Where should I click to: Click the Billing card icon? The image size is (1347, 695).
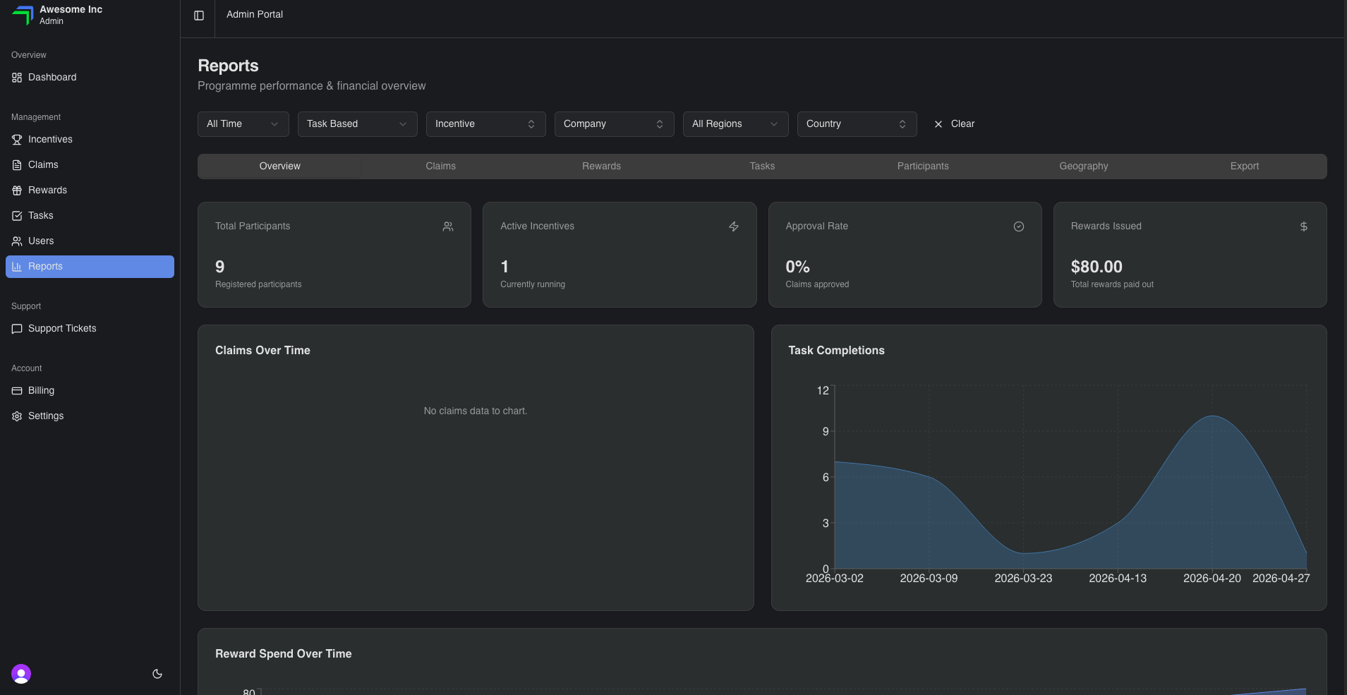(17, 391)
